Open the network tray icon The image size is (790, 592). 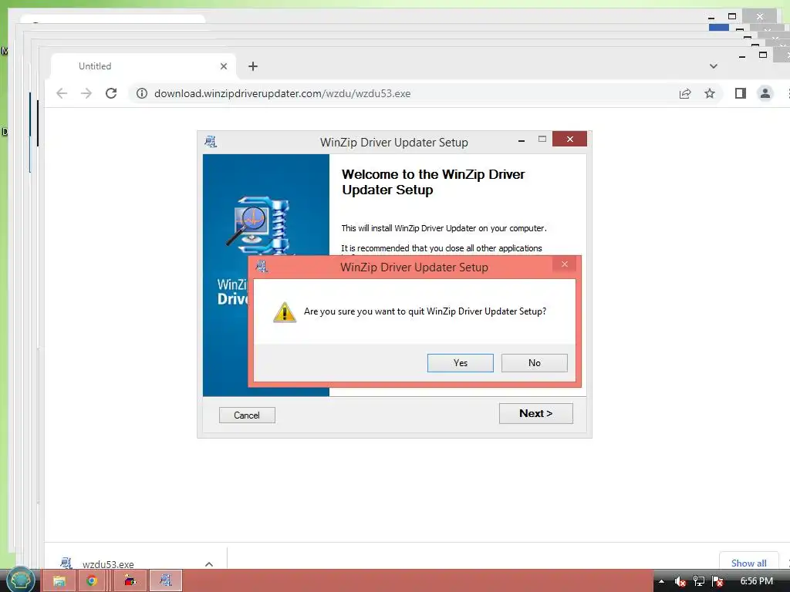coord(699,581)
